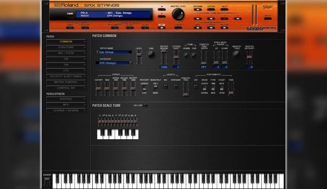This screenshot has height=189, width=327.
Task: Click the Coarse tune knob
Action: (x=186, y=55)
